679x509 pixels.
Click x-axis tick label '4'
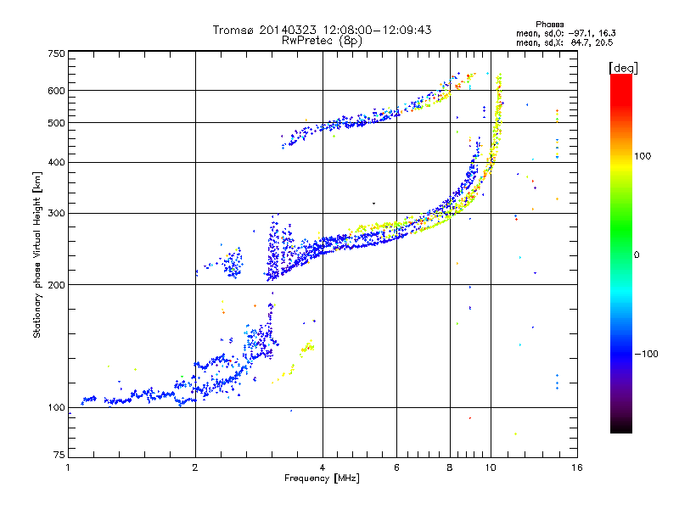(323, 467)
